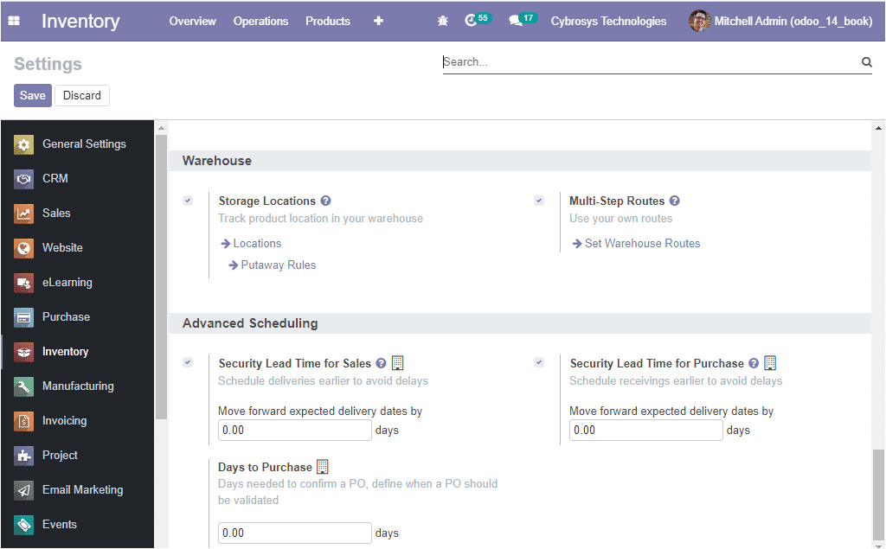The height and width of the screenshot is (549, 886).
Task: Open the Operations menu
Action: [261, 21]
